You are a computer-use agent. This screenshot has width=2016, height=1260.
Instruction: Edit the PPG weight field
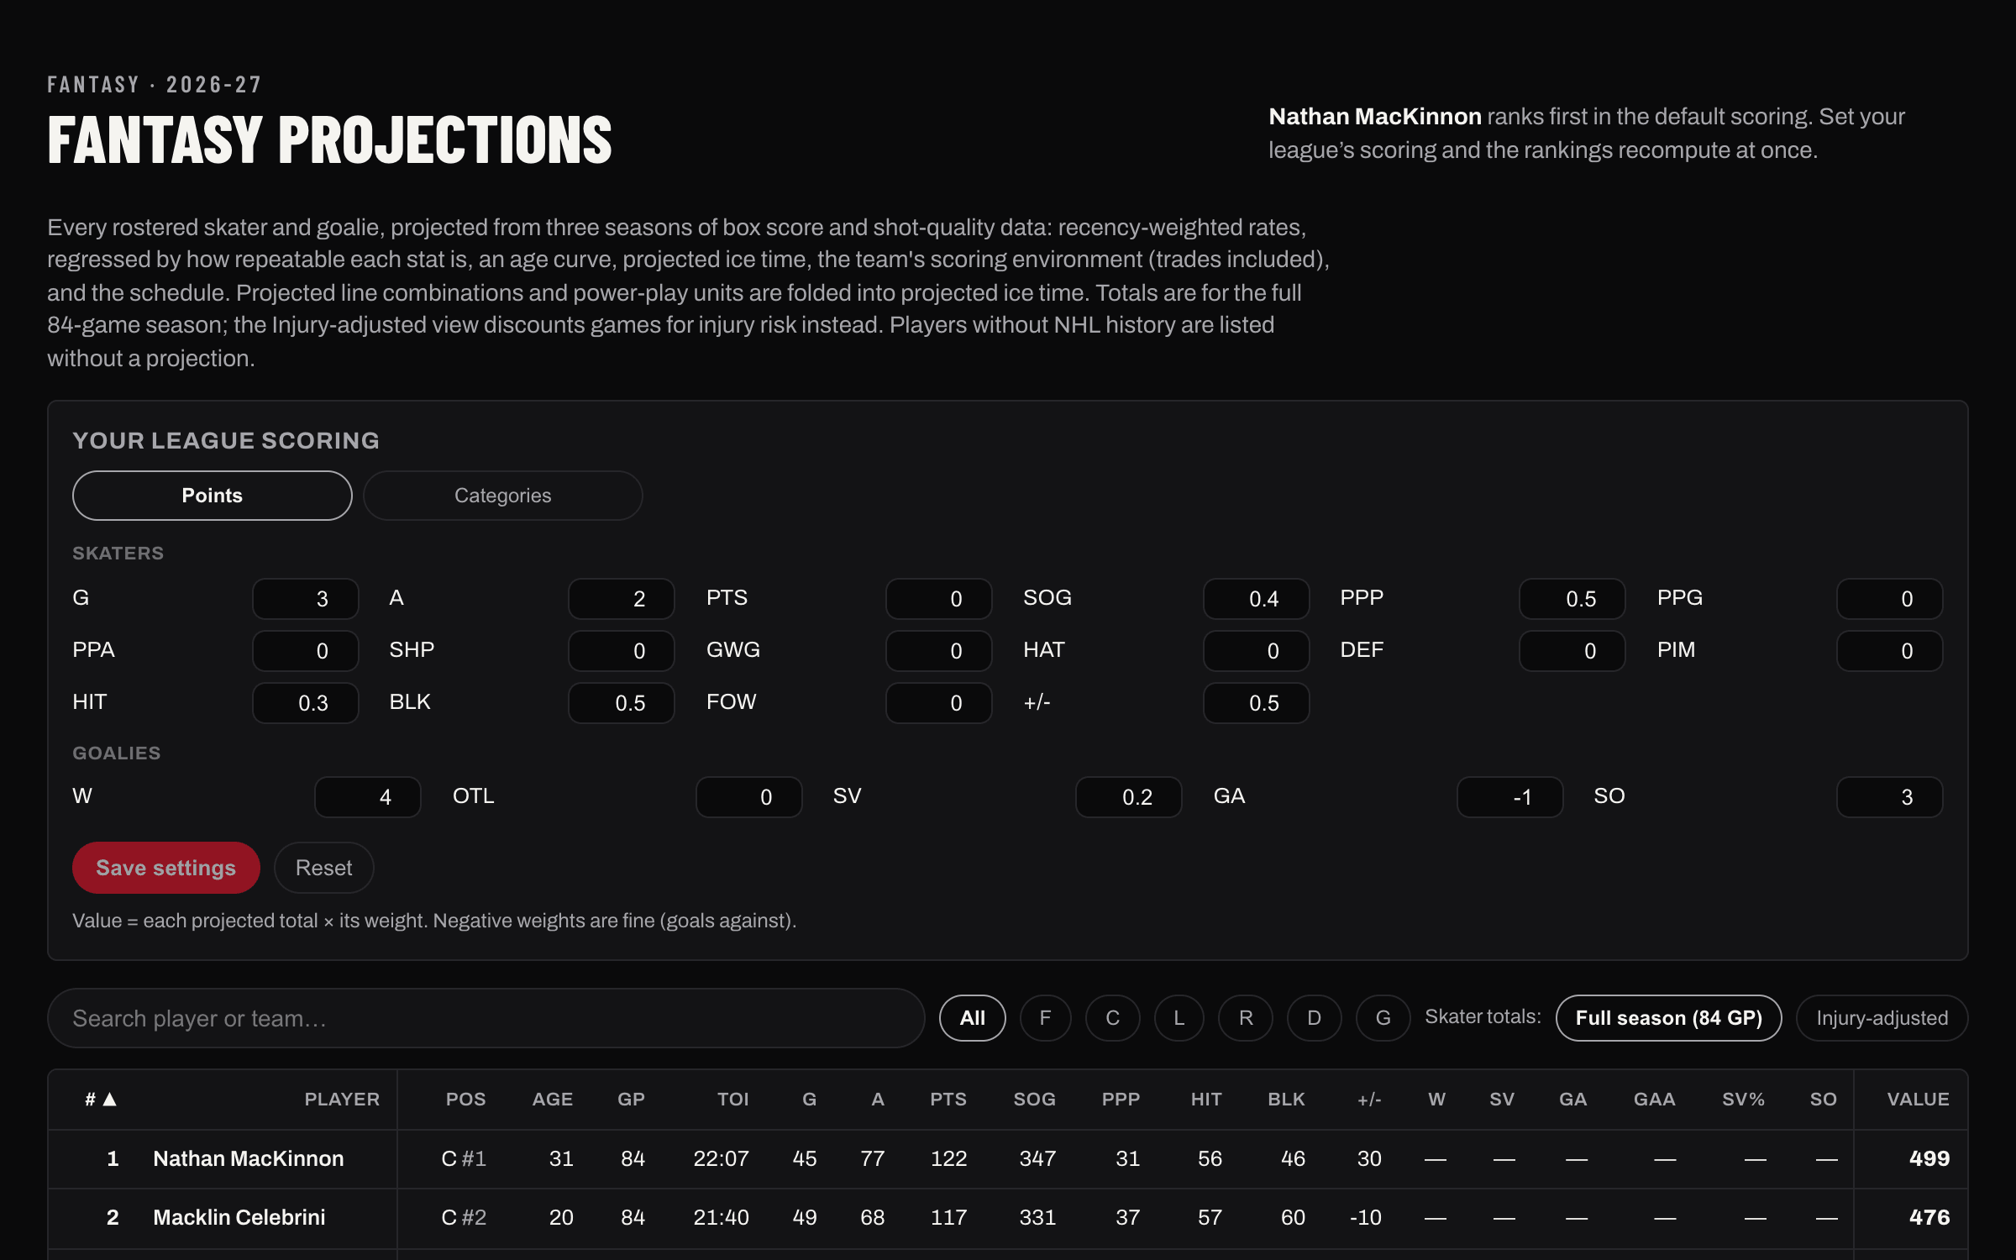point(1889,599)
